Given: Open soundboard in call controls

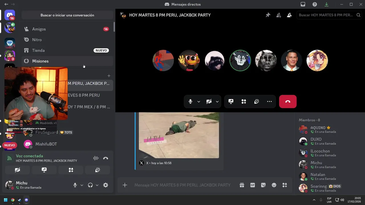Looking at the screenshot, I should [x=256, y=101].
